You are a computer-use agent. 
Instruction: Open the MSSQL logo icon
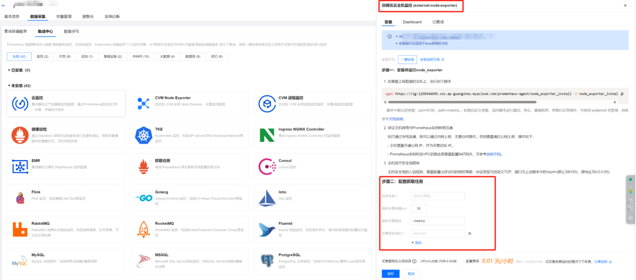(x=143, y=261)
